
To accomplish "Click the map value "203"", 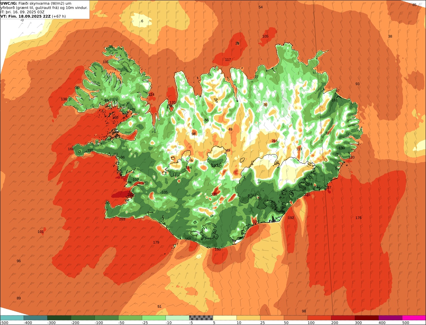I will 122,219.
